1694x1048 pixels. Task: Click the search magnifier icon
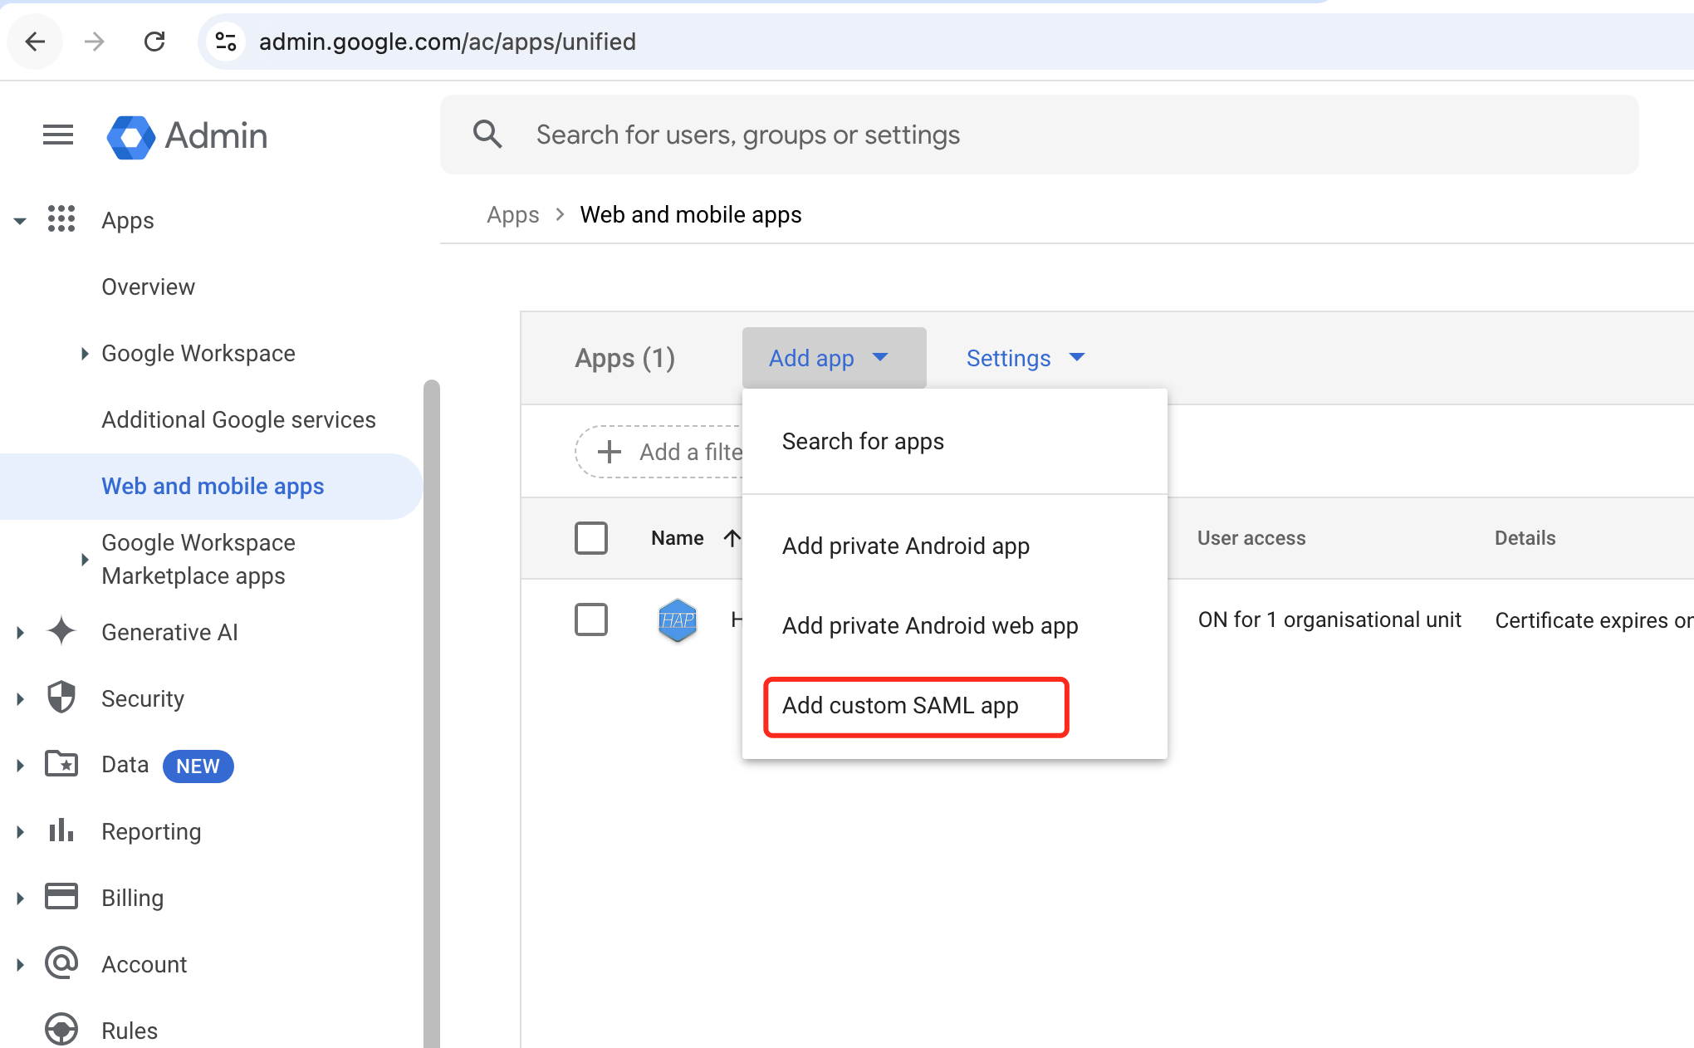coord(487,135)
